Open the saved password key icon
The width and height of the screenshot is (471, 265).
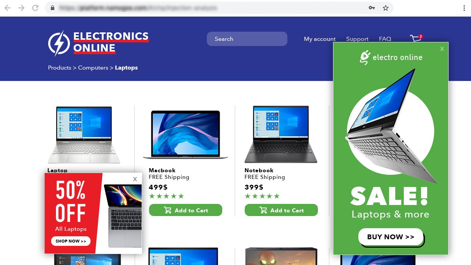point(372,8)
